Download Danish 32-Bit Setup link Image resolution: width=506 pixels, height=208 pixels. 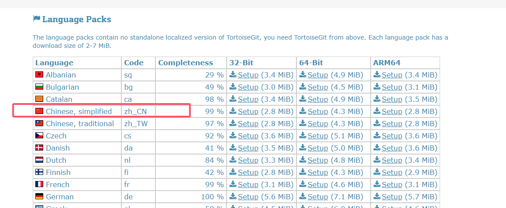pos(248,148)
